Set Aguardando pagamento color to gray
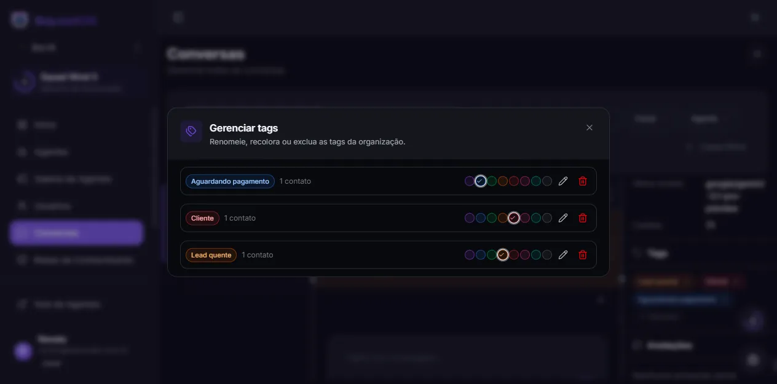This screenshot has height=384, width=777. pyautogui.click(x=547, y=181)
